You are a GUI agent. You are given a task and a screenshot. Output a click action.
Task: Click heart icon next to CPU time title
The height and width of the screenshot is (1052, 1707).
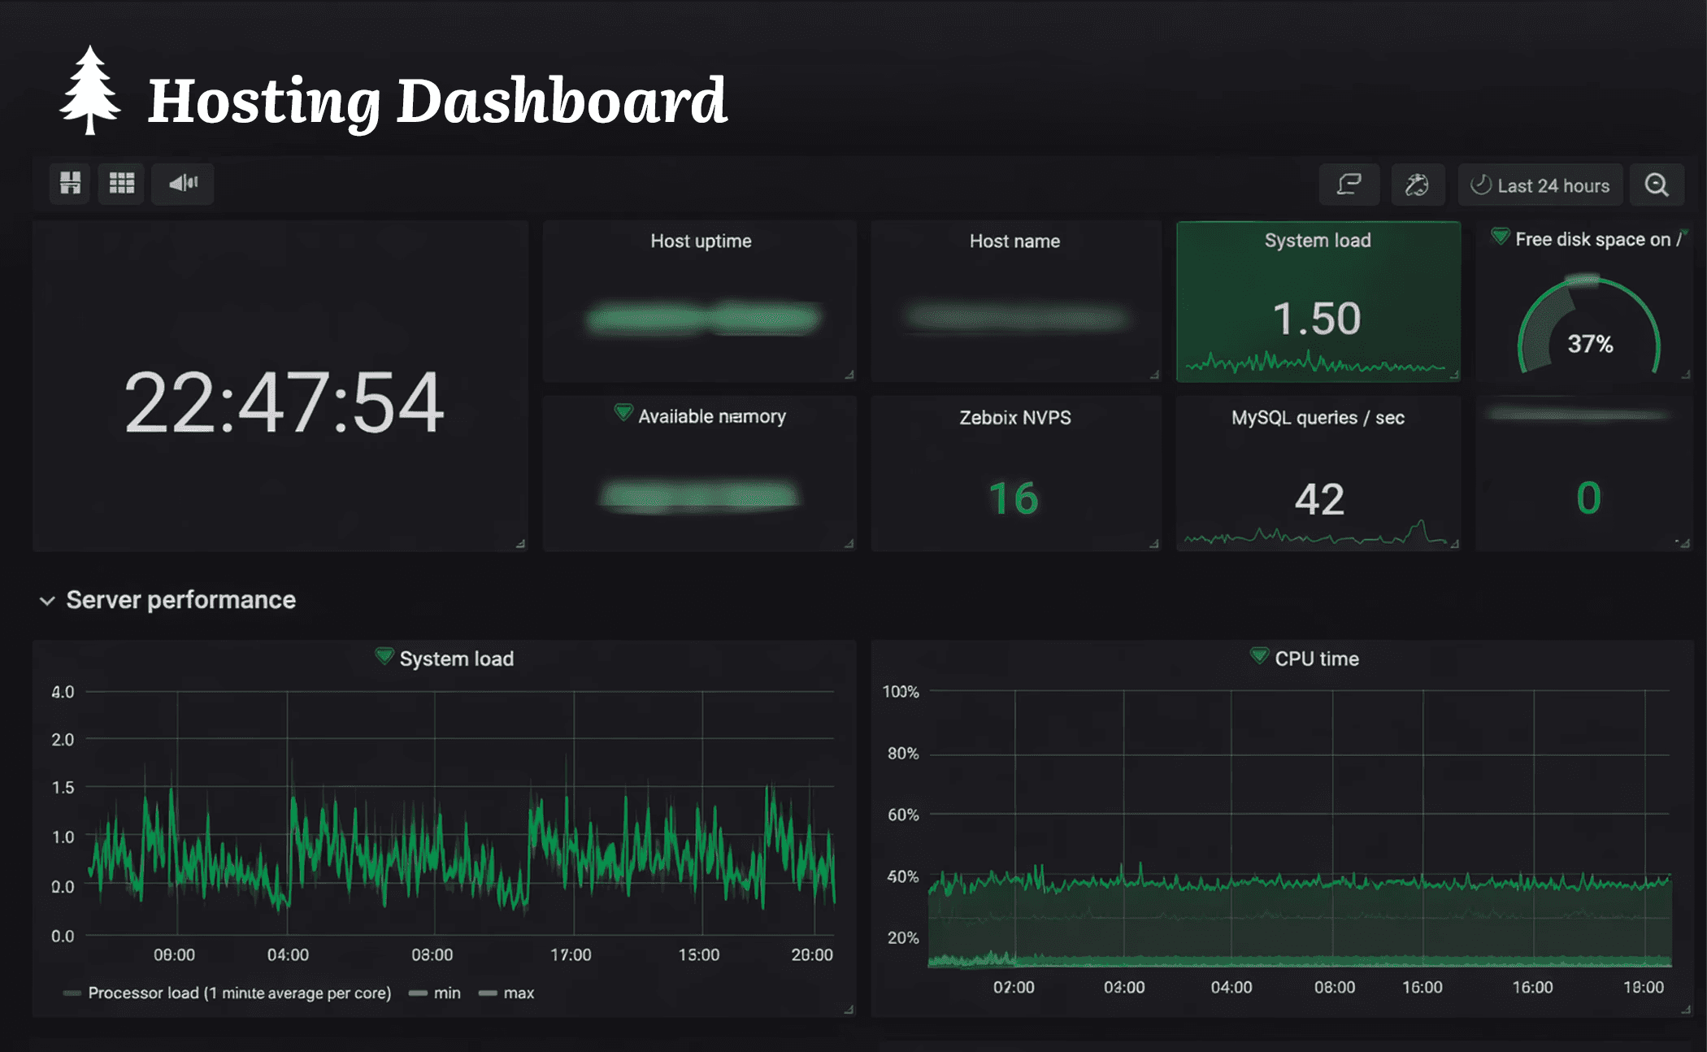1259,655
